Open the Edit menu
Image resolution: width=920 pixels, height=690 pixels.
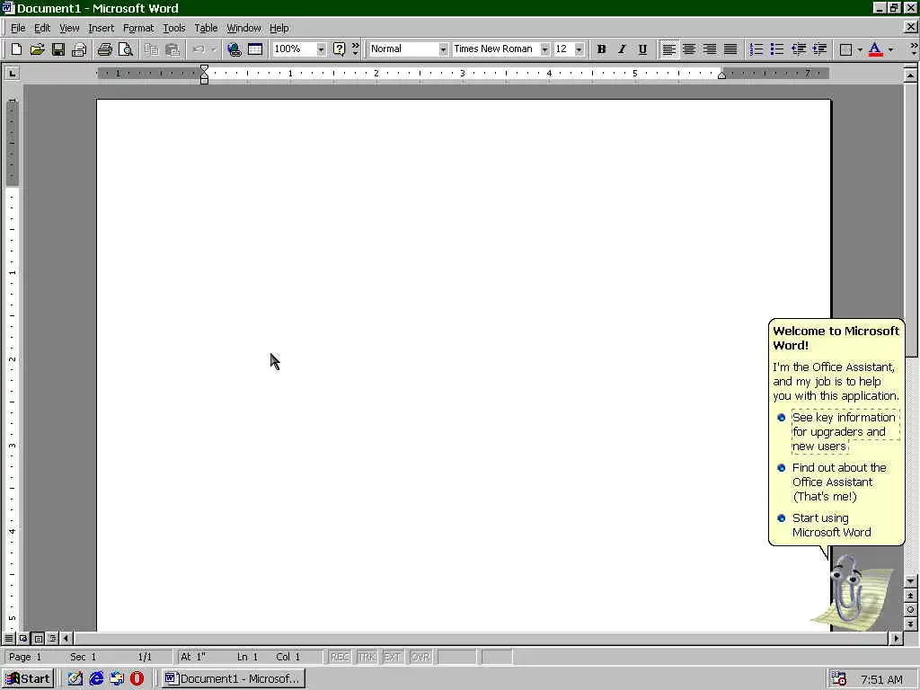pyautogui.click(x=41, y=28)
